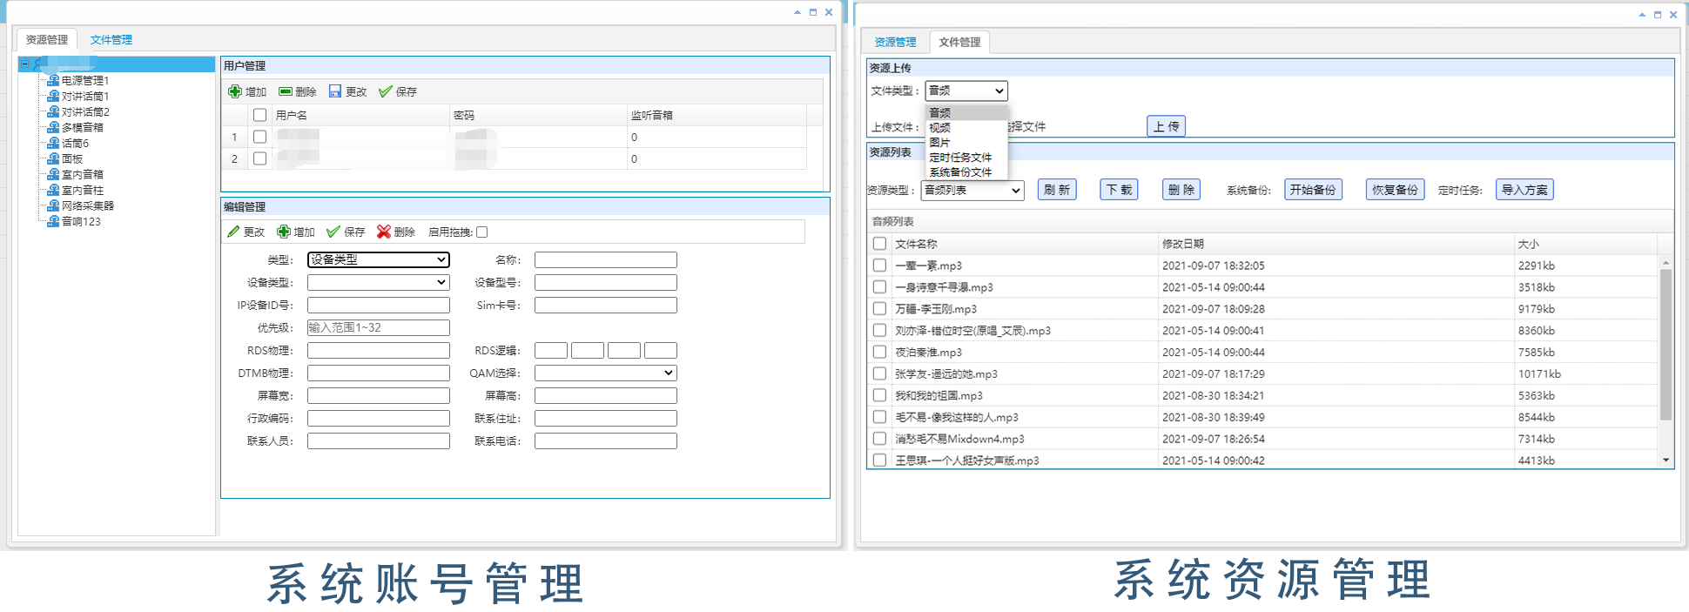Open the empty 设备类型 dropdown
The height and width of the screenshot is (612, 1689).
pos(379,282)
